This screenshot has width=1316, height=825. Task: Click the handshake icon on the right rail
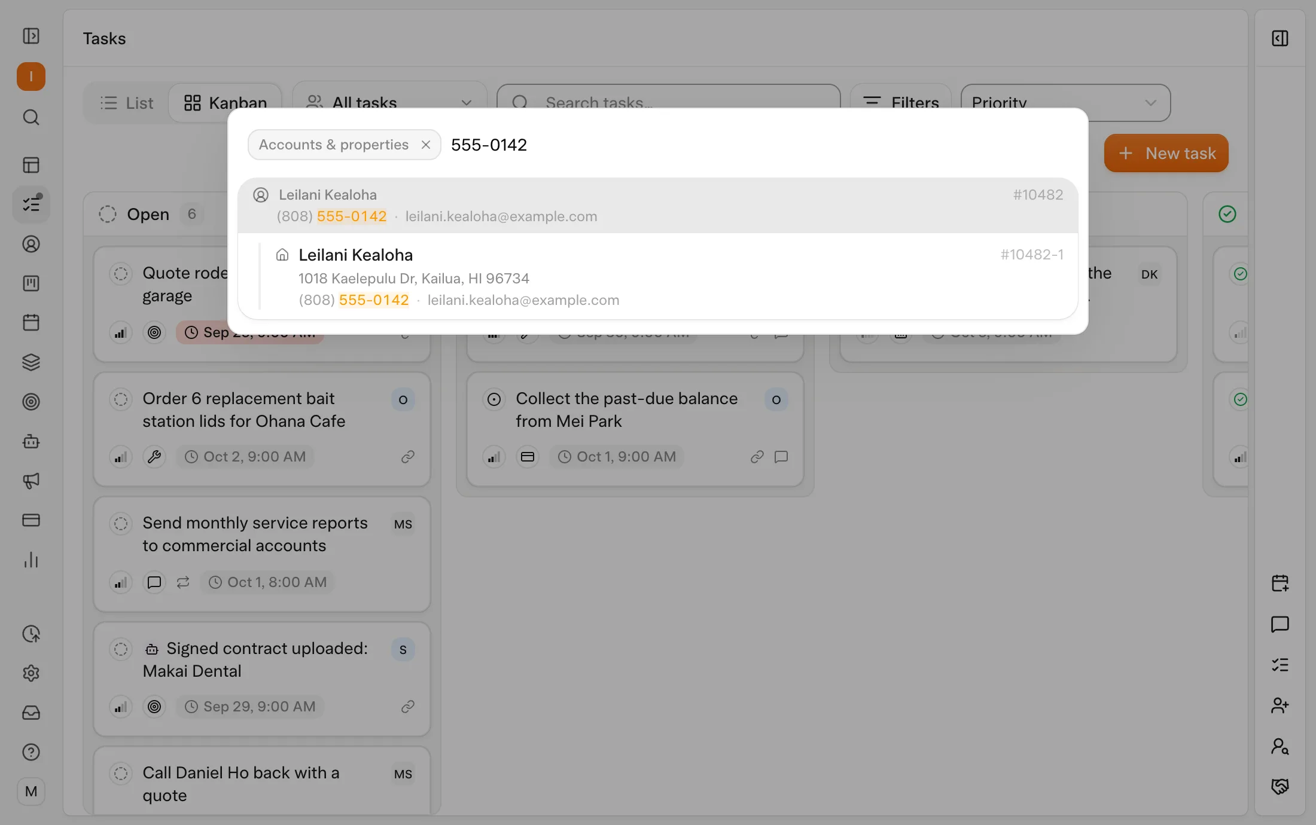click(x=1280, y=787)
